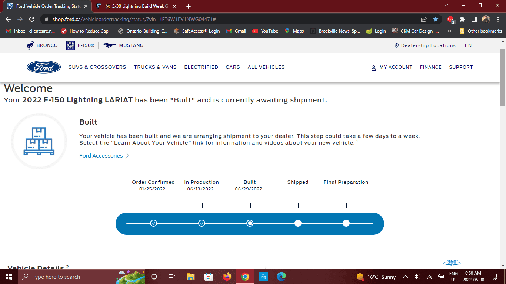Open Dealership Locations
Image resolution: width=506 pixels, height=284 pixels.
[x=425, y=45]
